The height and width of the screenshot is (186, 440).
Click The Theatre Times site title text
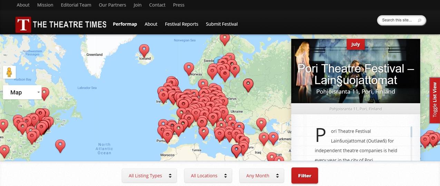[70, 25]
